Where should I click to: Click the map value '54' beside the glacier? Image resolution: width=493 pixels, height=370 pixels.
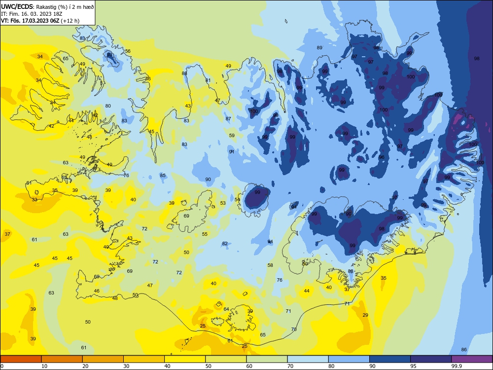237,199
